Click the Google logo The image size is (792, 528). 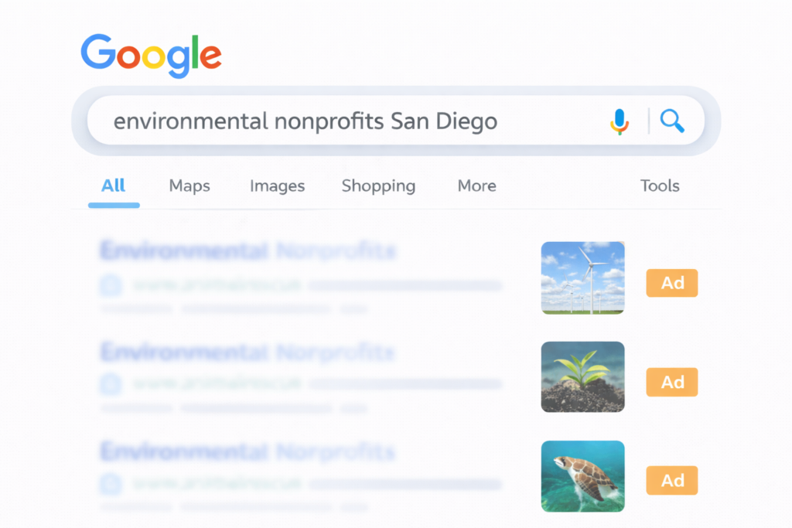click(x=151, y=55)
